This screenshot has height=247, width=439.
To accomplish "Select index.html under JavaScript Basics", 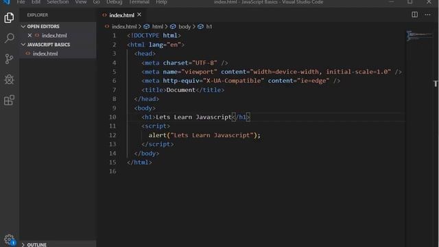I will [x=45, y=54].
